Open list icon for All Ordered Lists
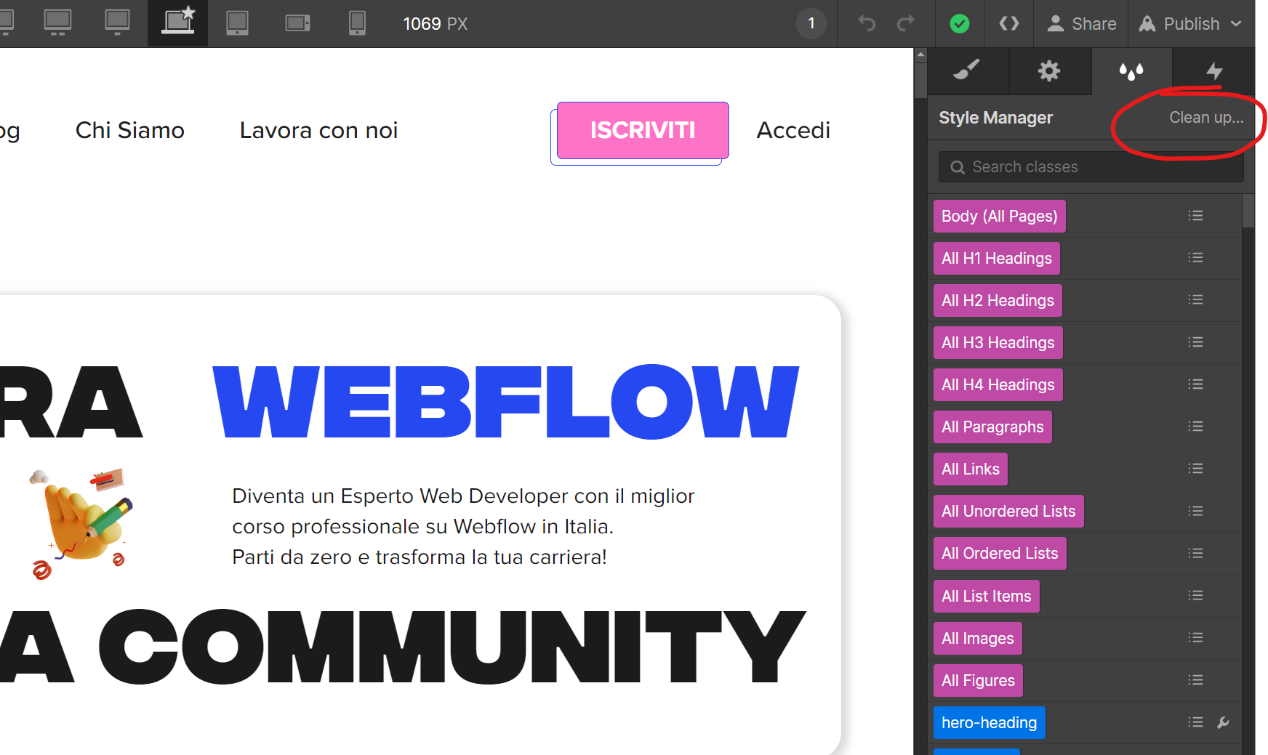This screenshot has height=755, width=1268. (1195, 554)
